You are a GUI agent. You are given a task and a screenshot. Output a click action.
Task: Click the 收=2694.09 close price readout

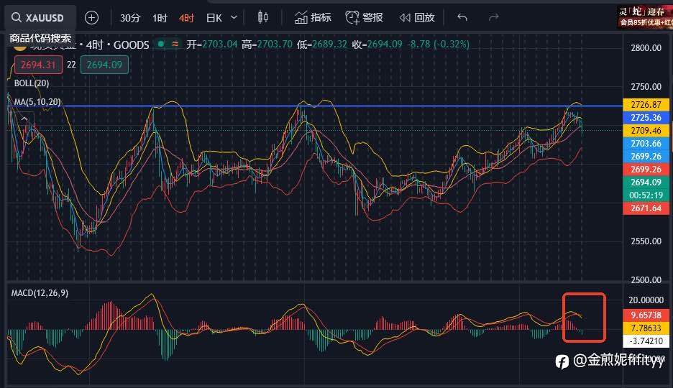click(x=377, y=44)
